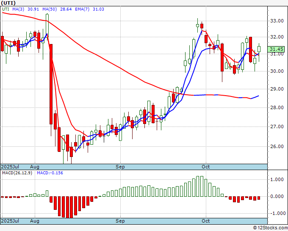The image size is (288, 231).
Task: Select the MA(3) legend label
Action: 18,9
